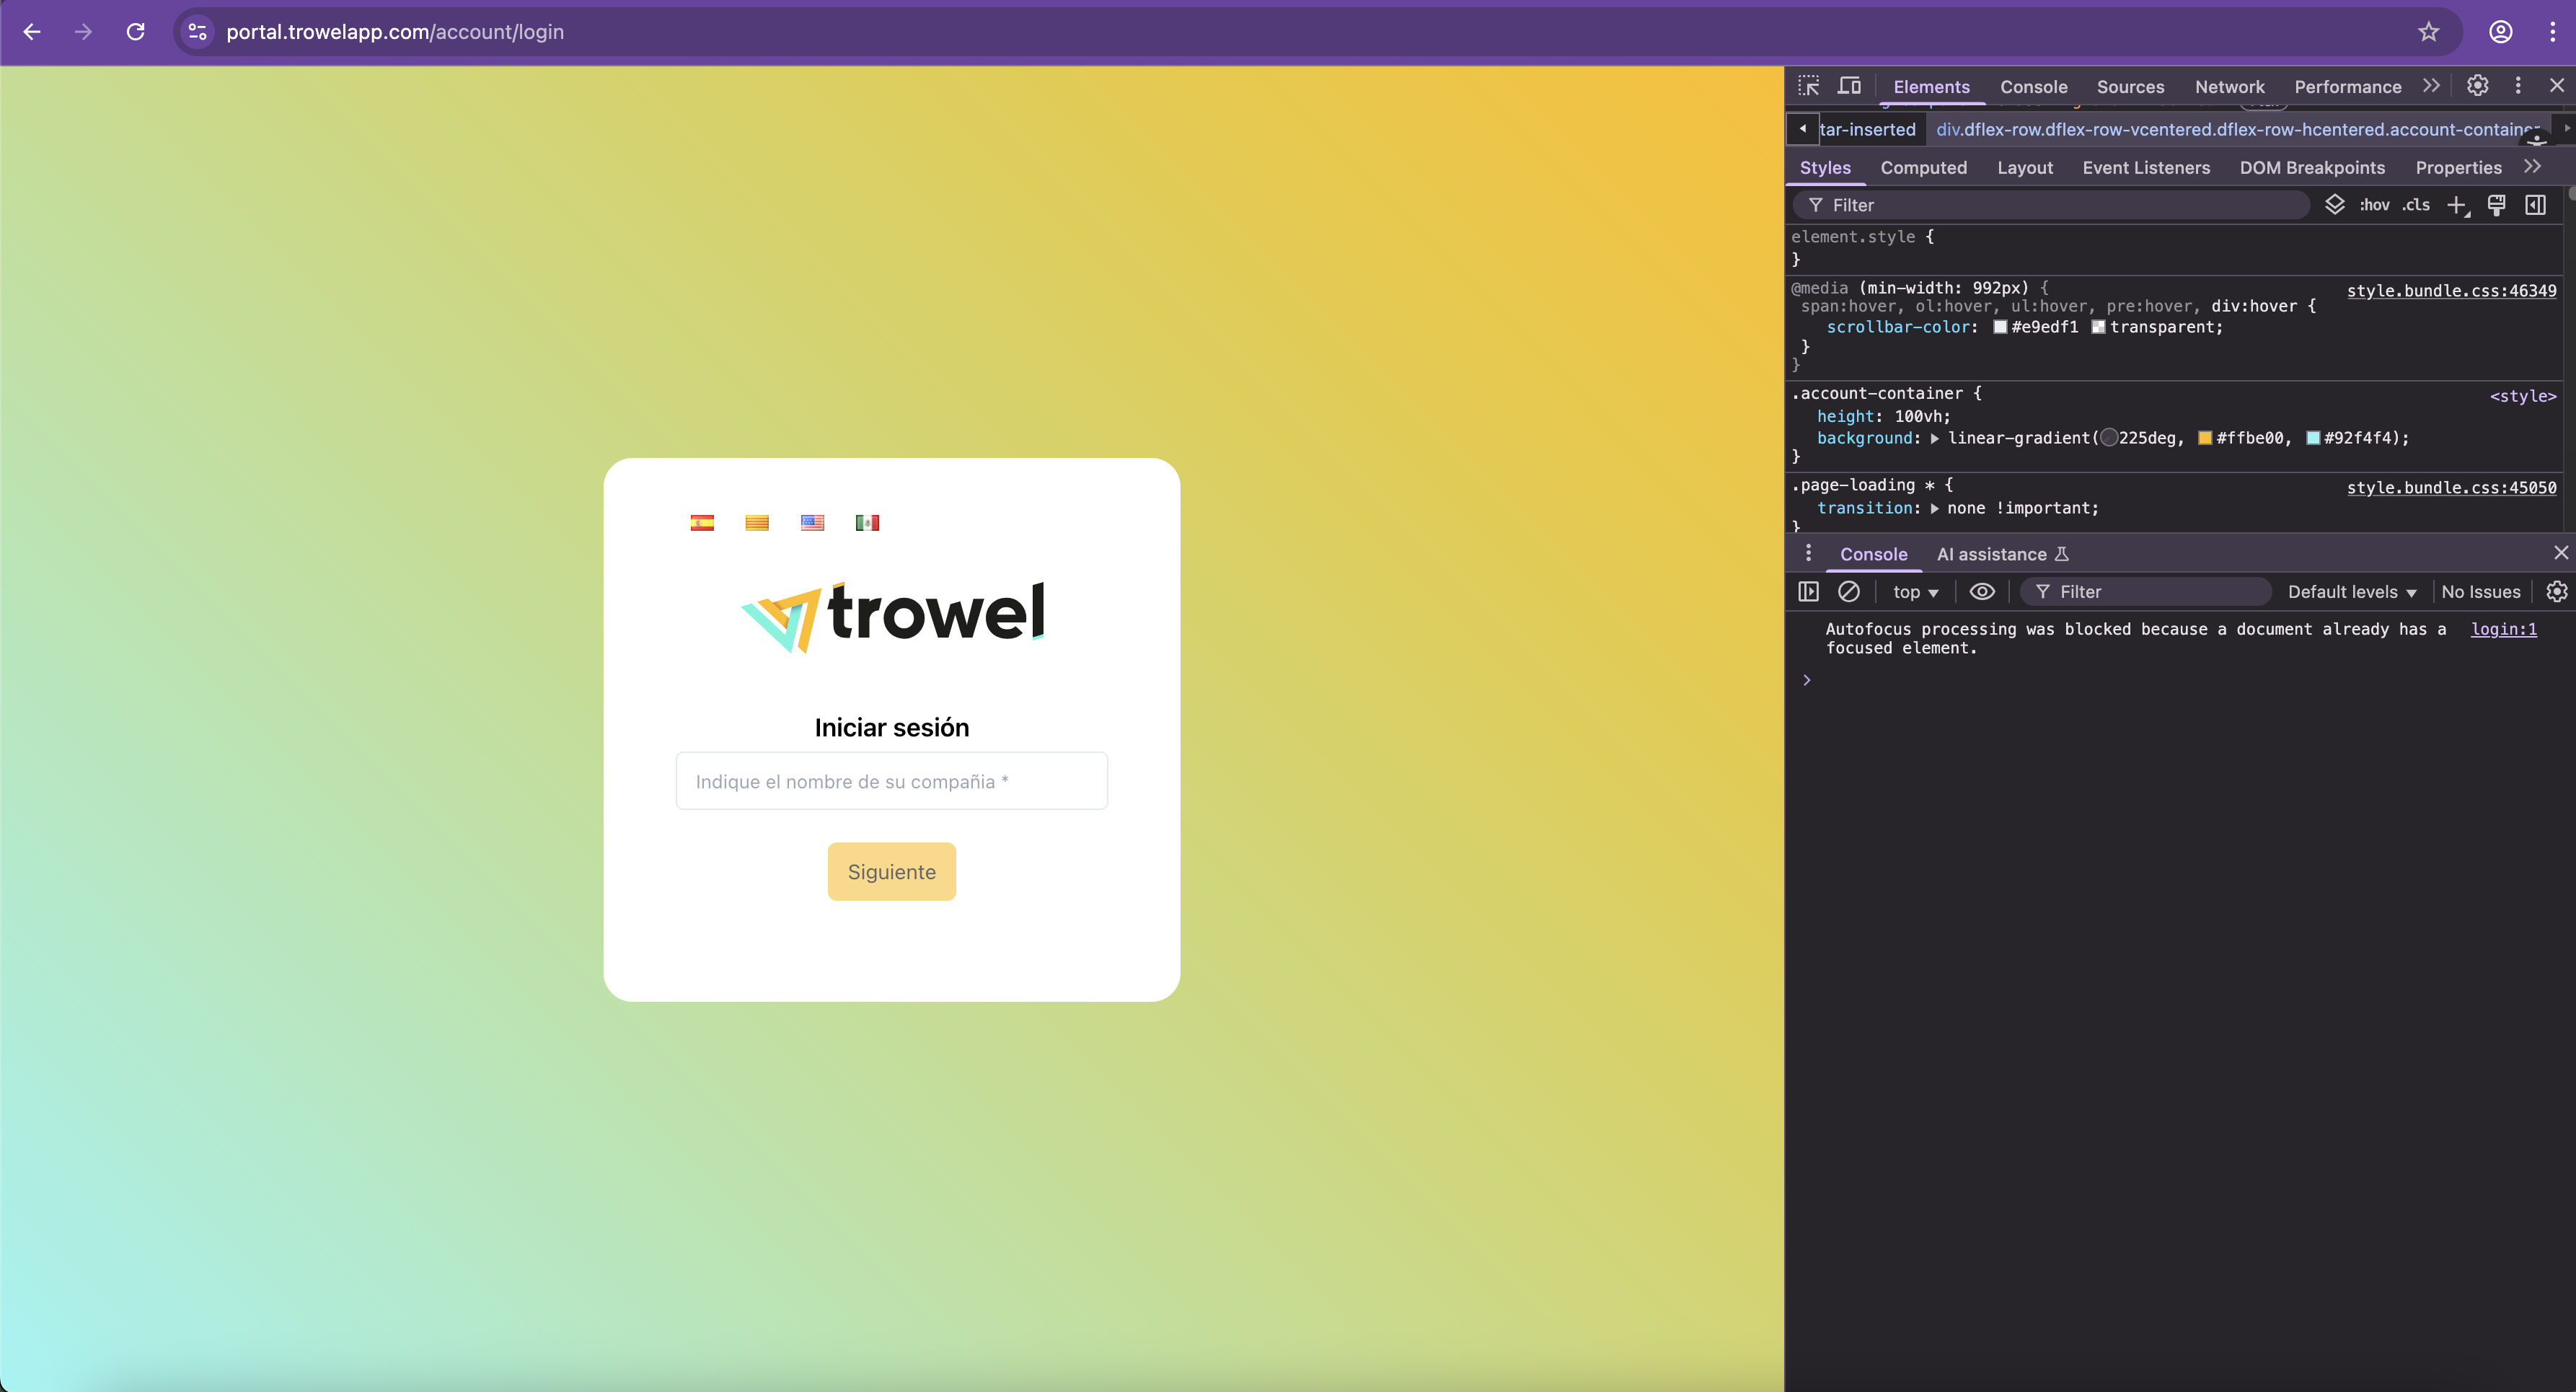Viewport: 2576px width, 1392px height.
Task: Open DevTools settings gear icon
Action: click(2477, 86)
